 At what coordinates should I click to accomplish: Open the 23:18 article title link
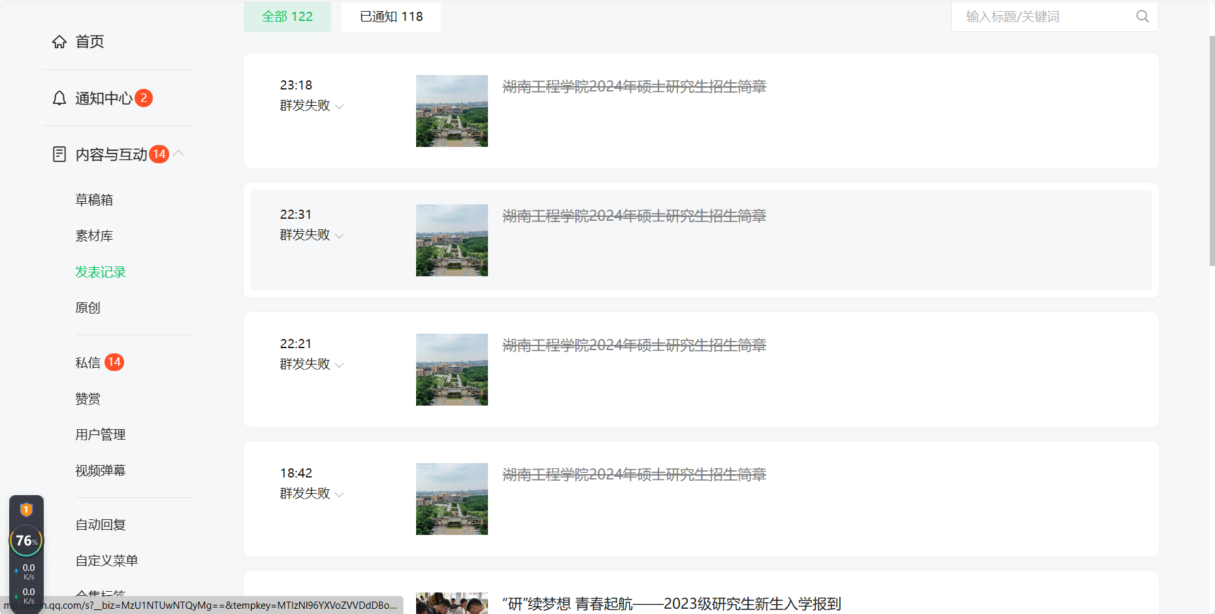point(634,86)
